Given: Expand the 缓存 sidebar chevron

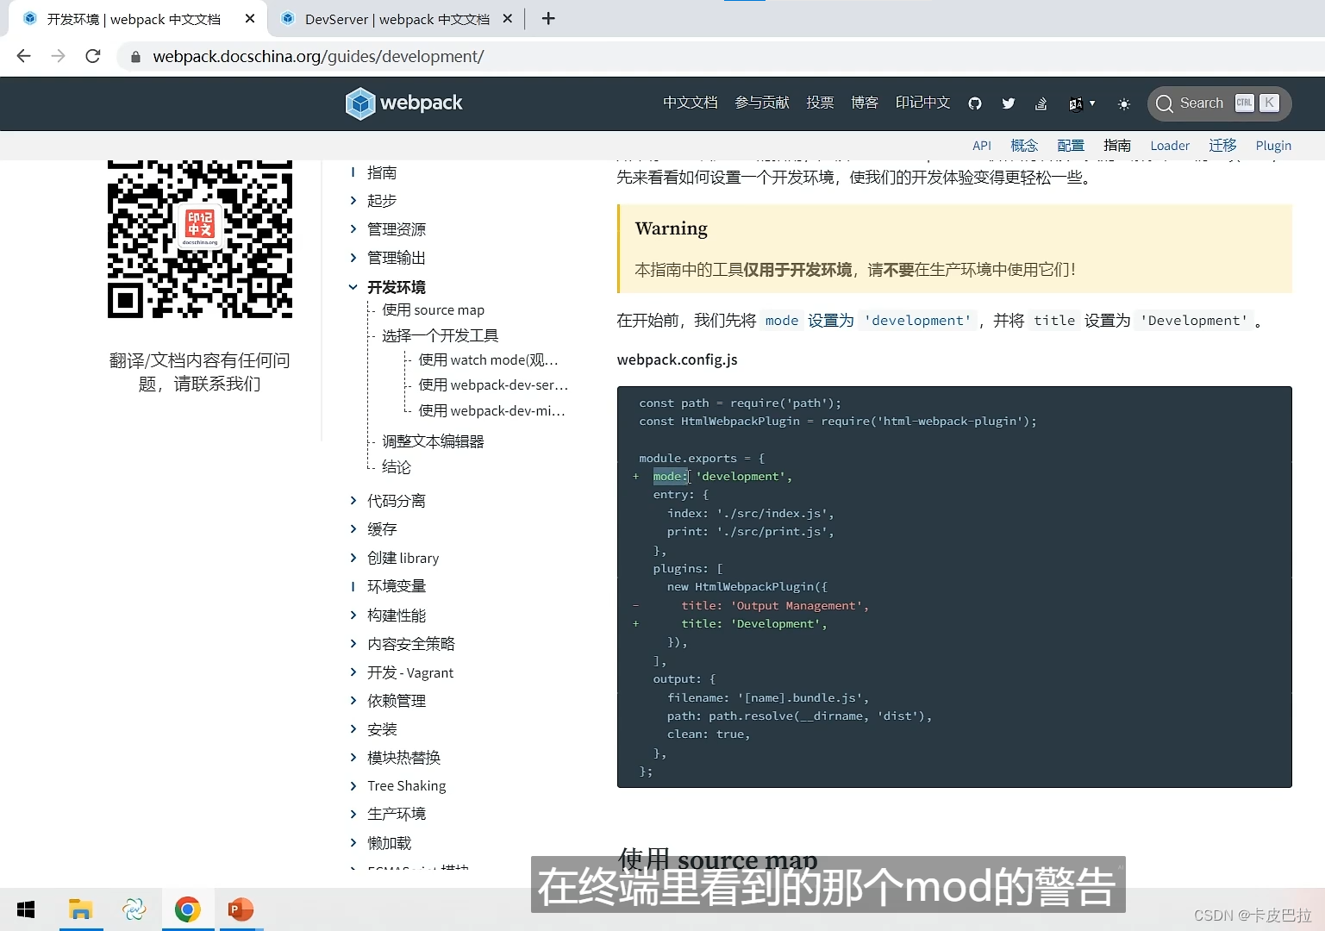Looking at the screenshot, I should [353, 529].
